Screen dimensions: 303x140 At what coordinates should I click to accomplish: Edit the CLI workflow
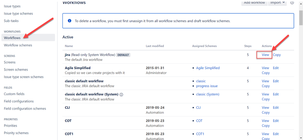pyautogui.click(x=275, y=108)
